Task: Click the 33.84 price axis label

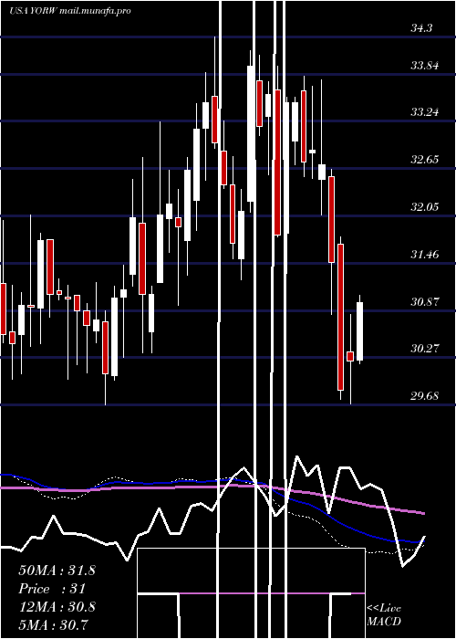Action: pyautogui.click(x=425, y=66)
